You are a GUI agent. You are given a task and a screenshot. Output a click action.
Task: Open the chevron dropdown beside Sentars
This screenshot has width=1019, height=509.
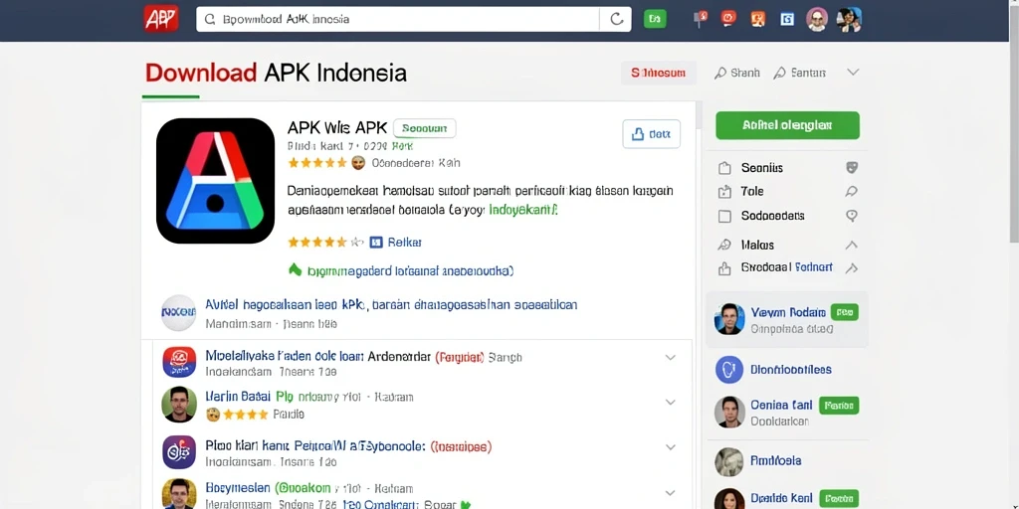[x=853, y=72]
